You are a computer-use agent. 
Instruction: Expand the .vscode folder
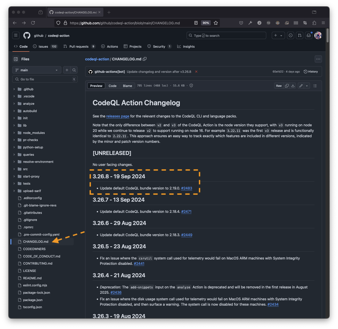pyautogui.click(x=14, y=96)
